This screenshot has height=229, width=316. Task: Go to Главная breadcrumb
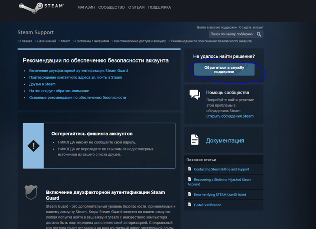(x=26, y=41)
